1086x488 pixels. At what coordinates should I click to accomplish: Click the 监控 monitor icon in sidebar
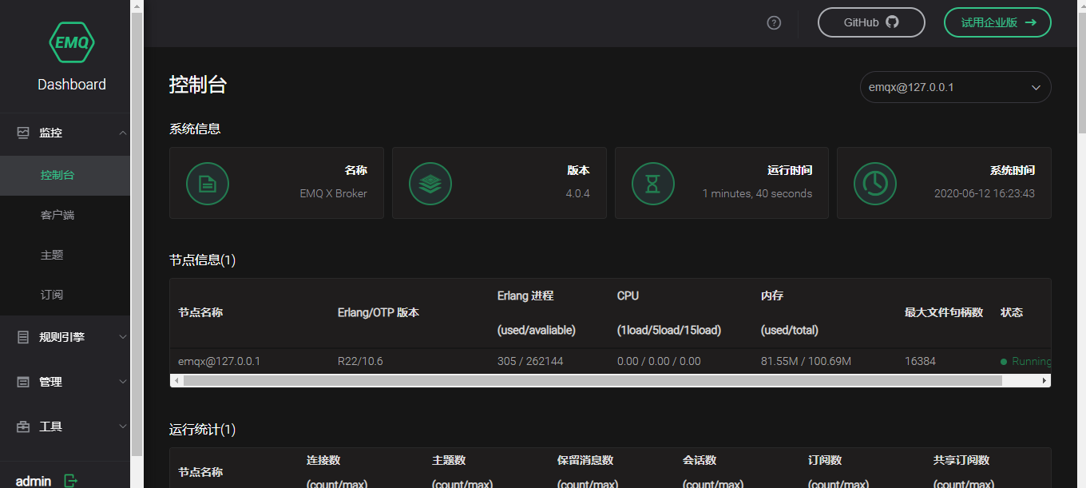[23, 133]
